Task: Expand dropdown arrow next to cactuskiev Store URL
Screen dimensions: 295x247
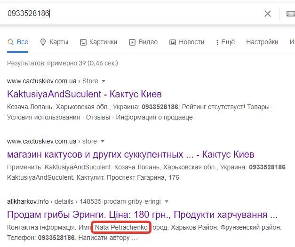Action: tap(104, 81)
